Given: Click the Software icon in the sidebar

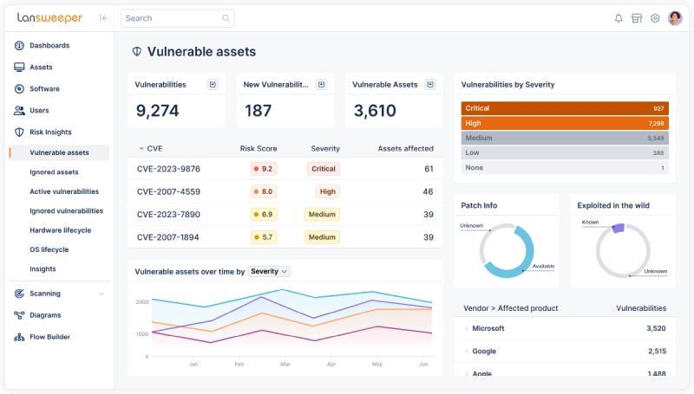Looking at the screenshot, I should pyautogui.click(x=19, y=89).
